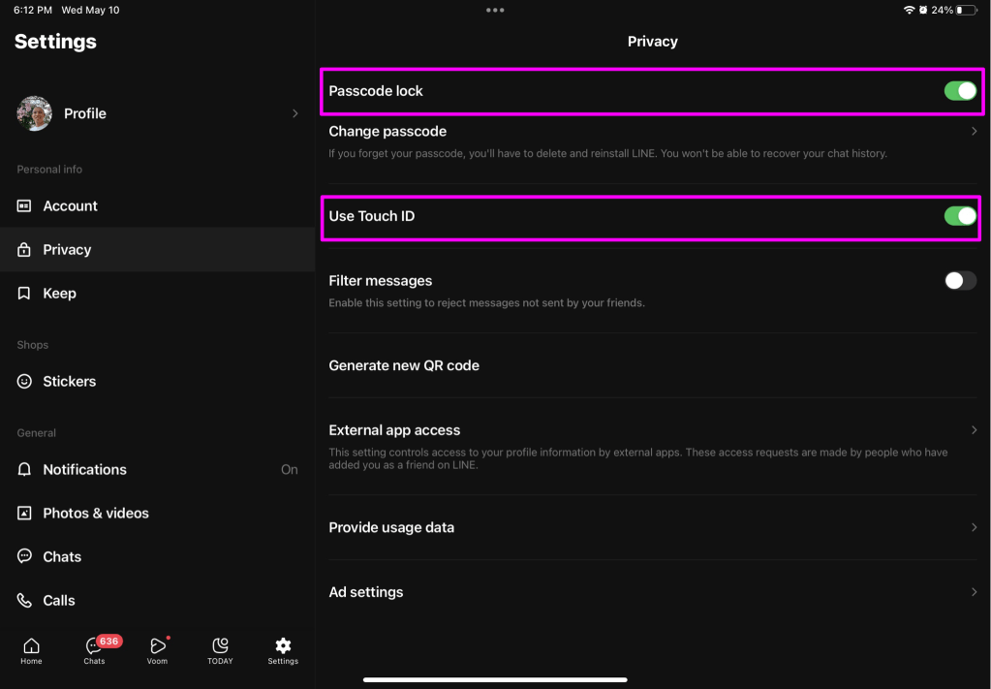Tap the Calls phone icon
991x689 pixels.
point(24,601)
